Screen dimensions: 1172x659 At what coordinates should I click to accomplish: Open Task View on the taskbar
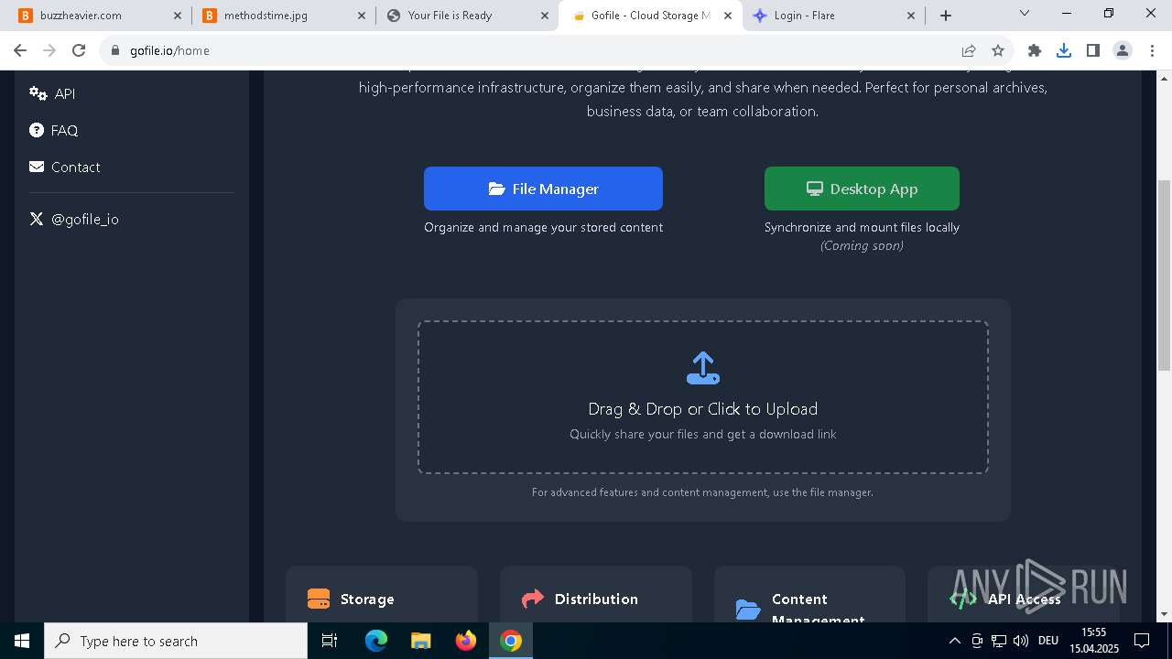pyautogui.click(x=331, y=641)
